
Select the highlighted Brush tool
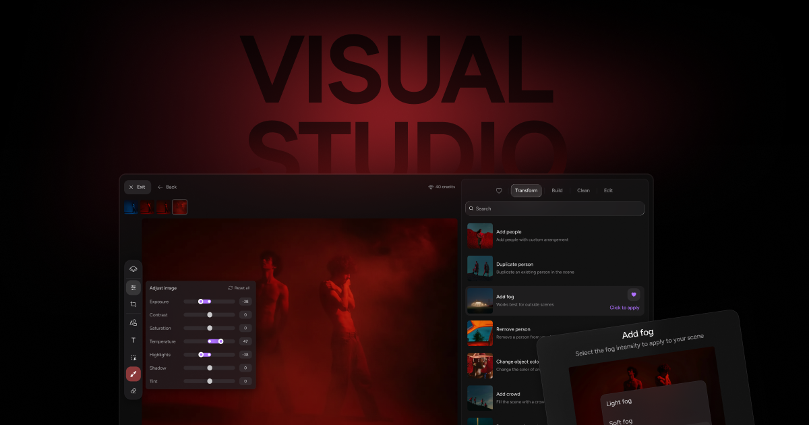coord(133,374)
